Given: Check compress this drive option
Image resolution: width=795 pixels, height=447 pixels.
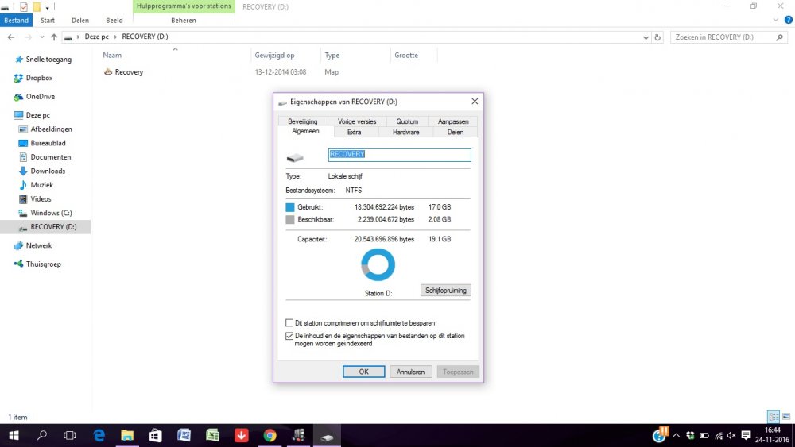Looking at the screenshot, I should tap(289, 323).
